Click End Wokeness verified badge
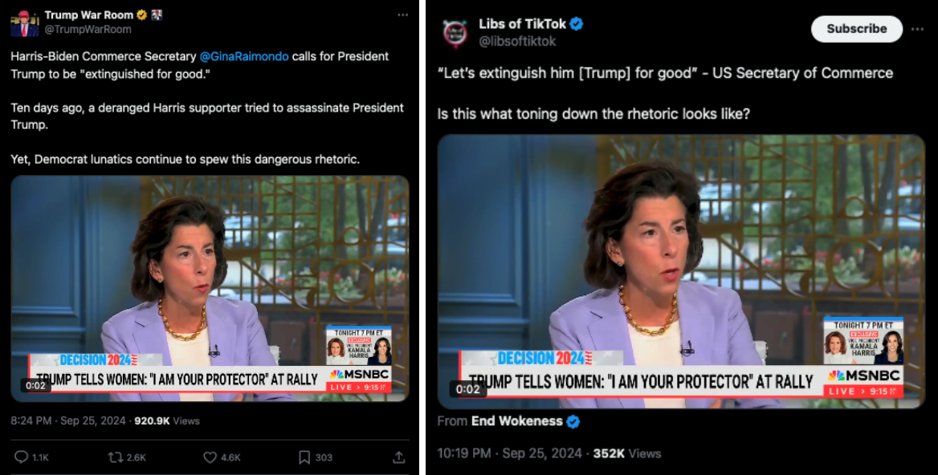Viewport: 938px width, 475px height. point(573,421)
